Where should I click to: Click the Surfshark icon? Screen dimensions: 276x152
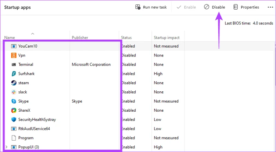14,74
